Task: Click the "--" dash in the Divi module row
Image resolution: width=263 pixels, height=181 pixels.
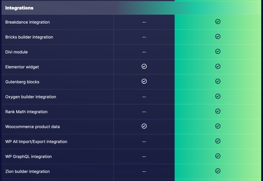Action: [144, 52]
